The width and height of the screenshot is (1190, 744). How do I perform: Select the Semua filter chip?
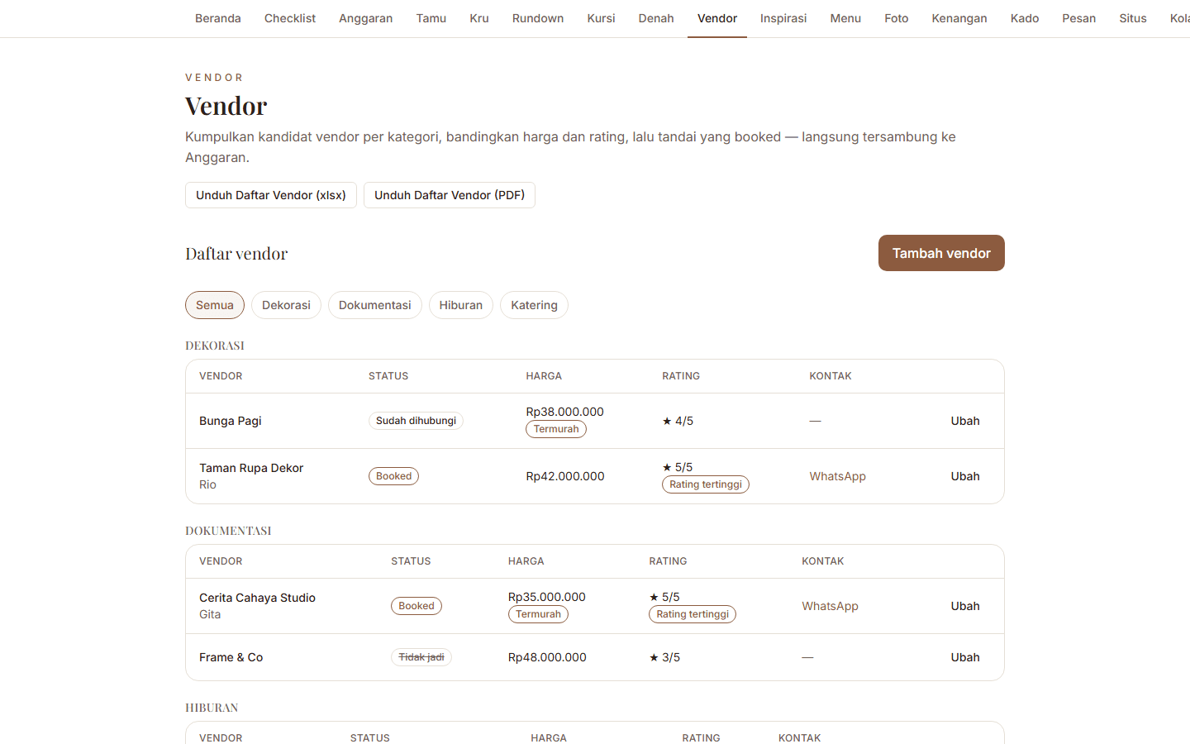215,305
